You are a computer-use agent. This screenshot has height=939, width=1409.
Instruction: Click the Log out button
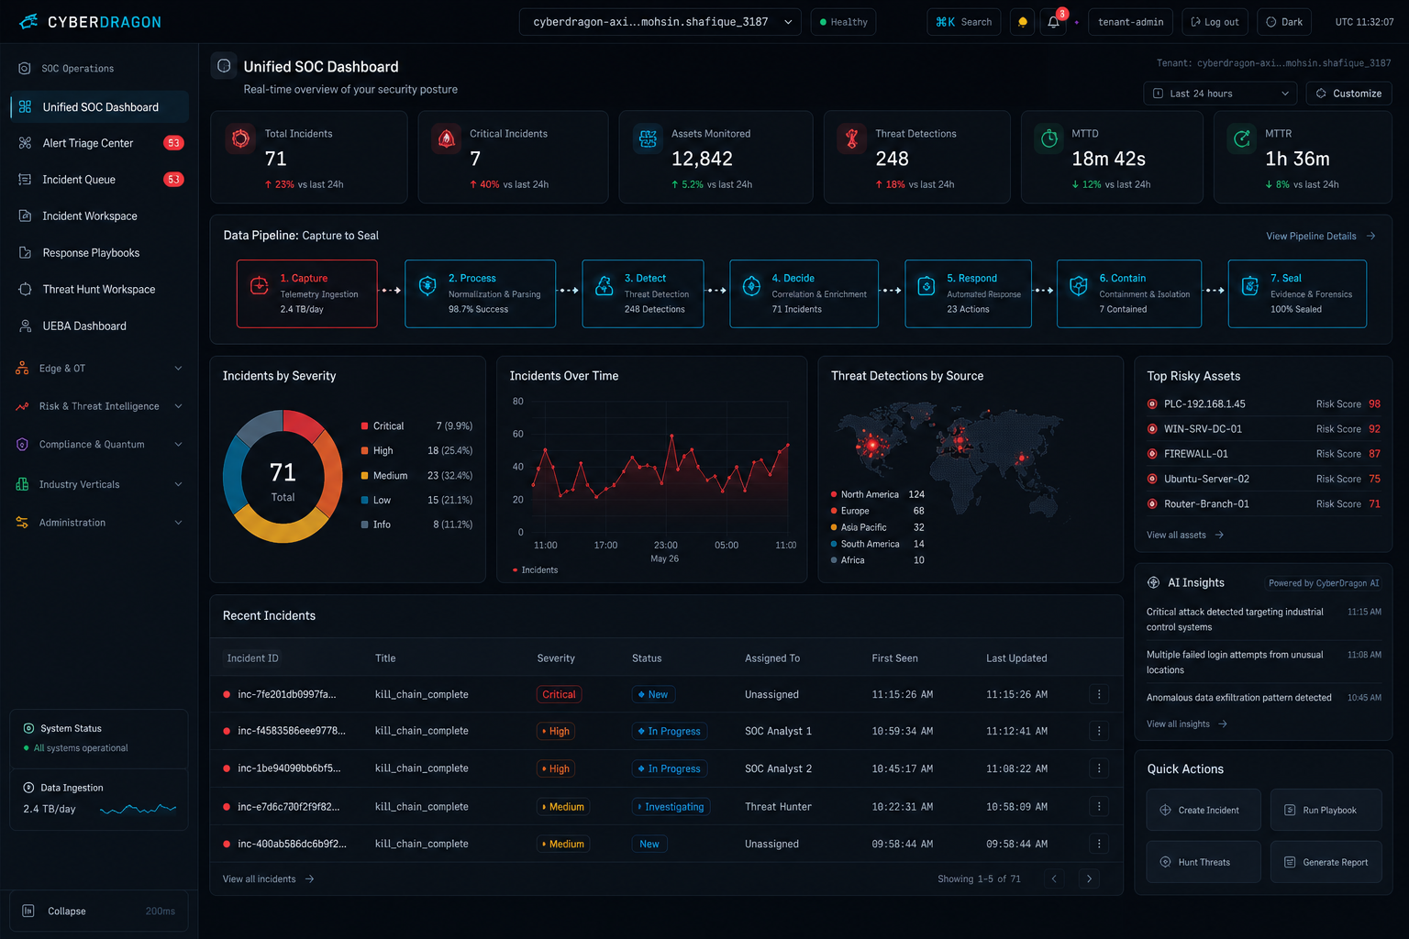[1215, 22]
